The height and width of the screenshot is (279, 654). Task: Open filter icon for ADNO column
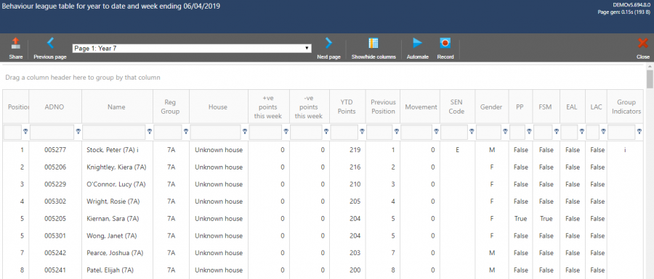pyautogui.click(x=78, y=131)
